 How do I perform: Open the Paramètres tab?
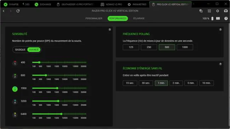point(137,4)
